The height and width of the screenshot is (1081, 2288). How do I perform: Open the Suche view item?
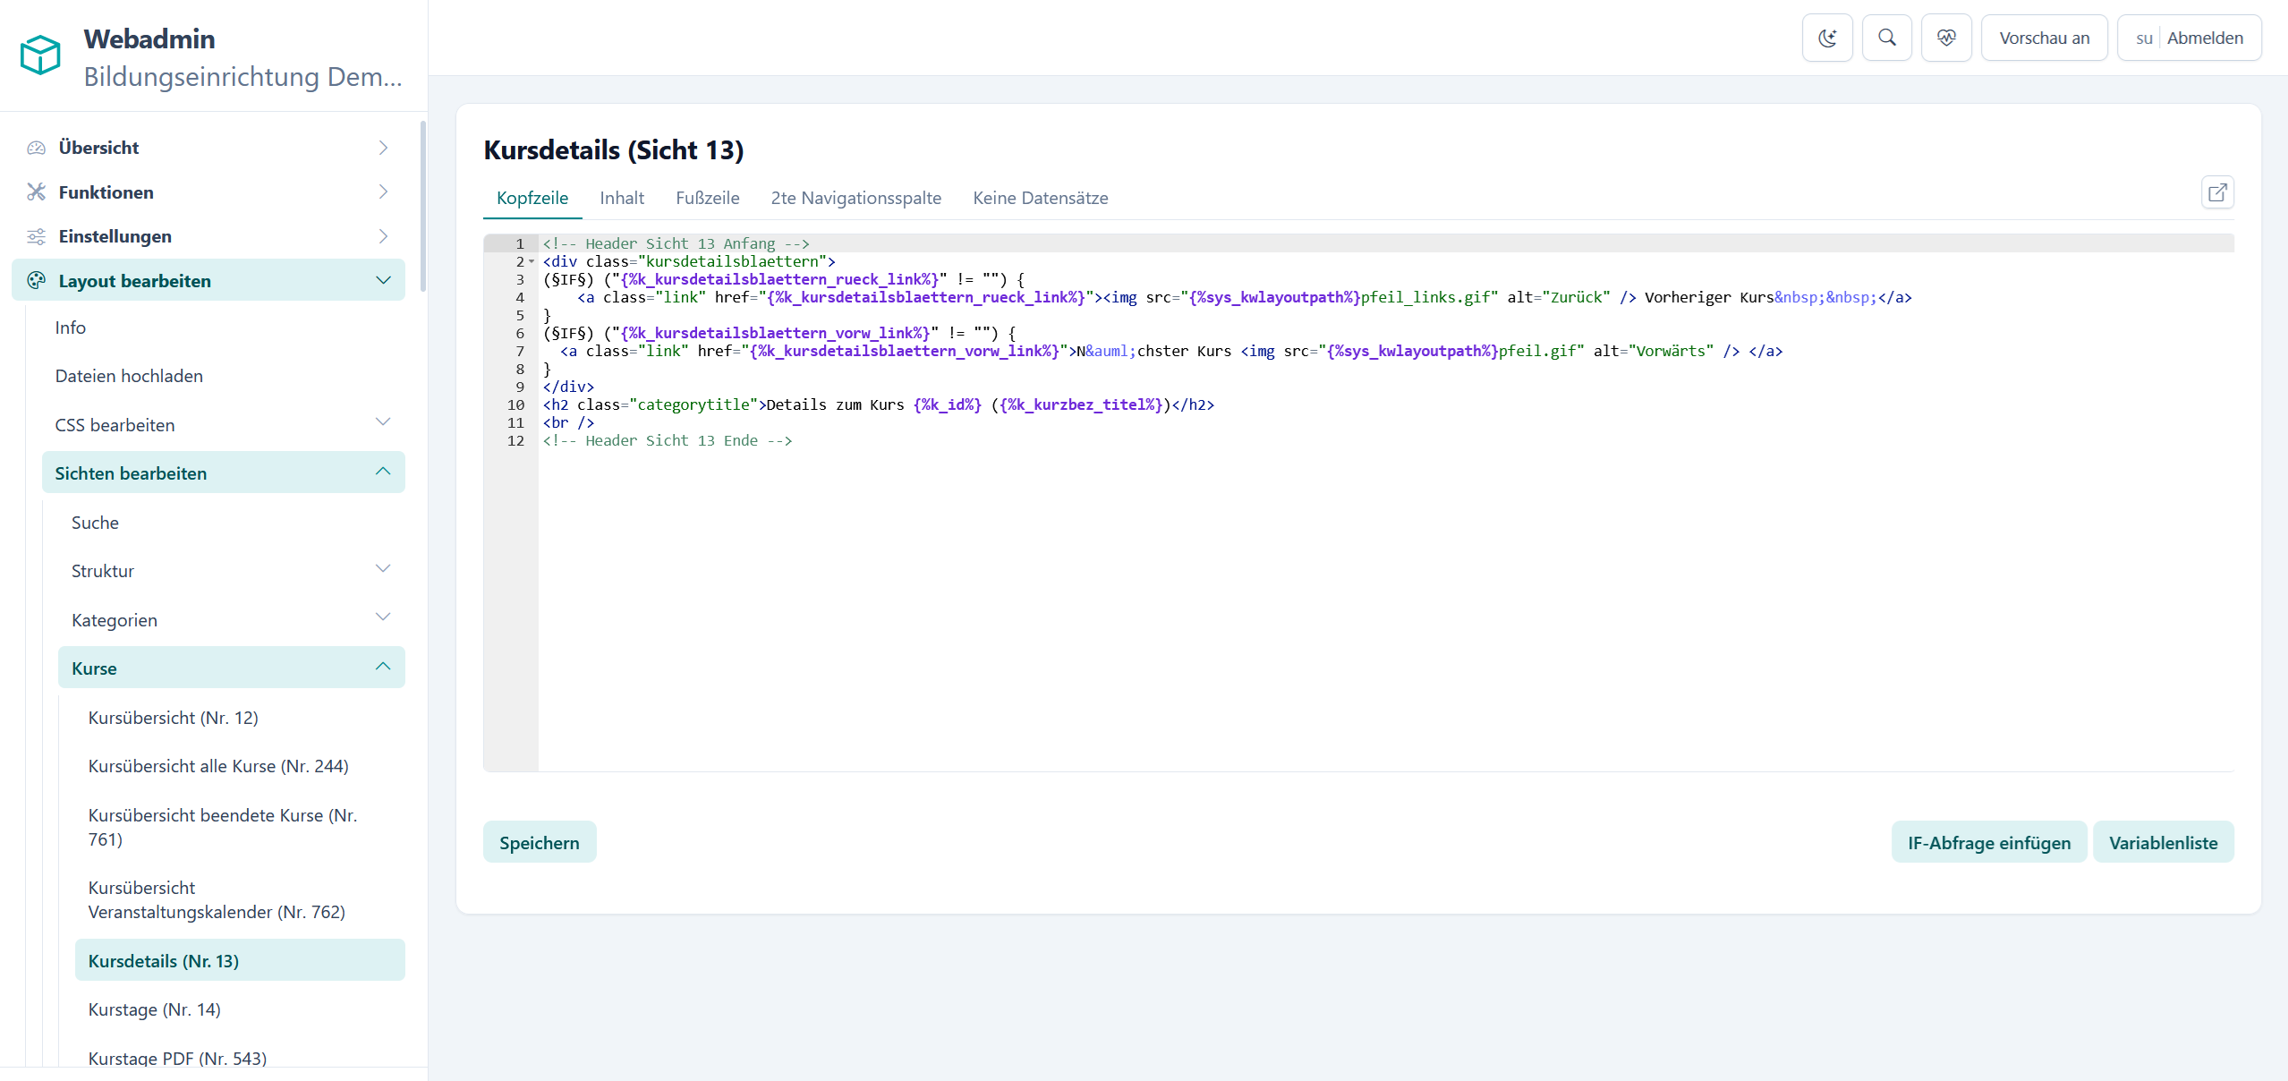click(x=232, y=523)
